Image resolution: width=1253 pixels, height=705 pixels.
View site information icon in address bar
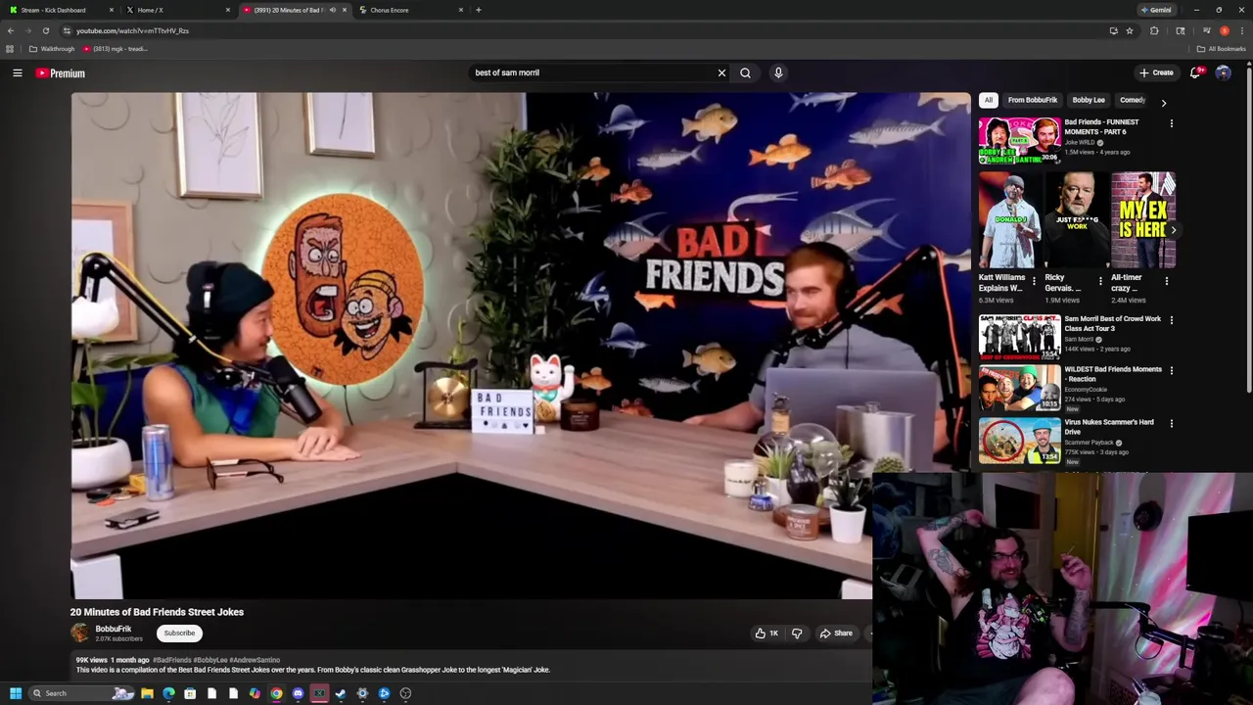67,30
